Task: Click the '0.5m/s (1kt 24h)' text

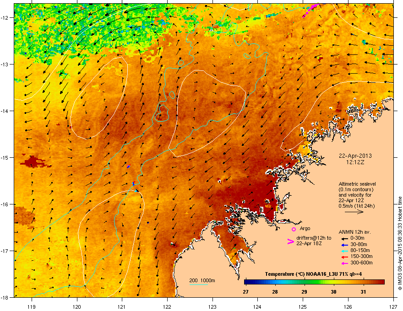Action: pyautogui.click(x=356, y=206)
